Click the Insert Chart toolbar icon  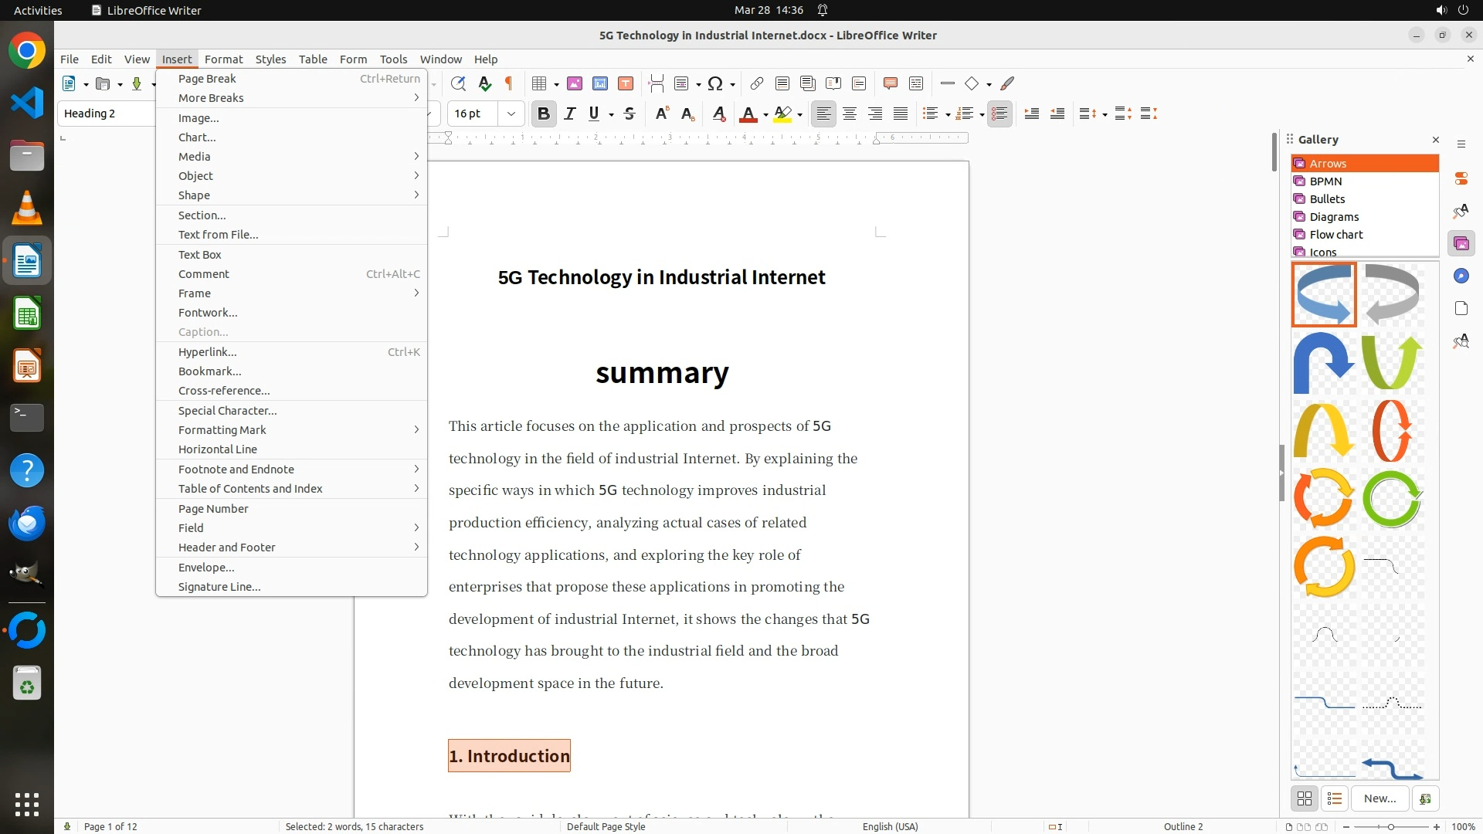[600, 83]
